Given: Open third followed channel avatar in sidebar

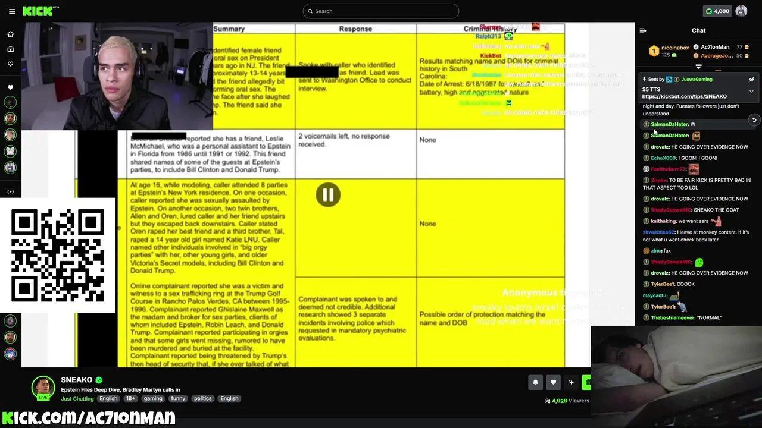Looking at the screenshot, I should 10,136.
